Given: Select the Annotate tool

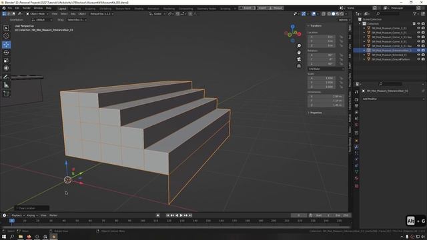Looking at the screenshot, I should 6,77.
